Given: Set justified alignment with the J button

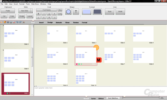Looking at the screenshot, I should tap(55, 17).
